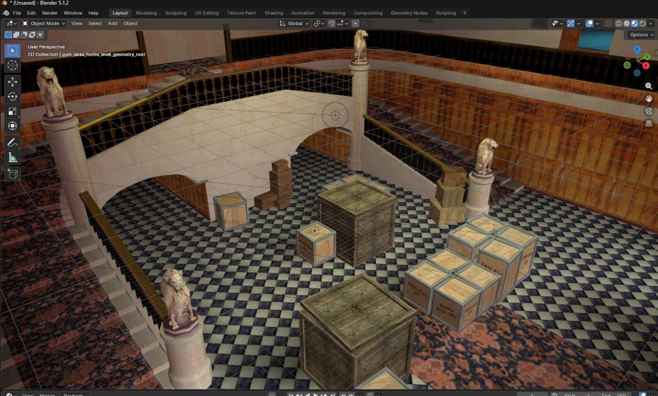
Task: Switch to the Texture Paint workspace
Action: [x=242, y=13]
